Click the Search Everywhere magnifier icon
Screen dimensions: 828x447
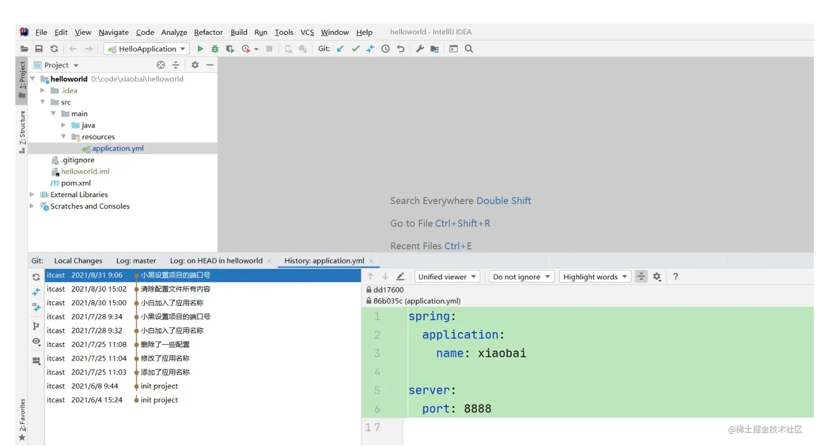tap(469, 49)
